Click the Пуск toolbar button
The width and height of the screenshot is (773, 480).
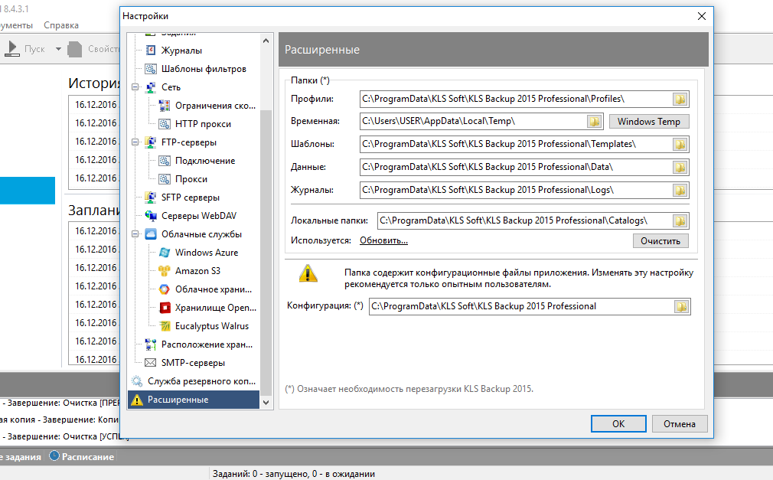point(26,49)
